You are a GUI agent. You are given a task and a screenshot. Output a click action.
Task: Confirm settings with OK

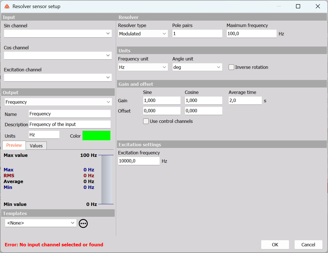tap(275, 244)
